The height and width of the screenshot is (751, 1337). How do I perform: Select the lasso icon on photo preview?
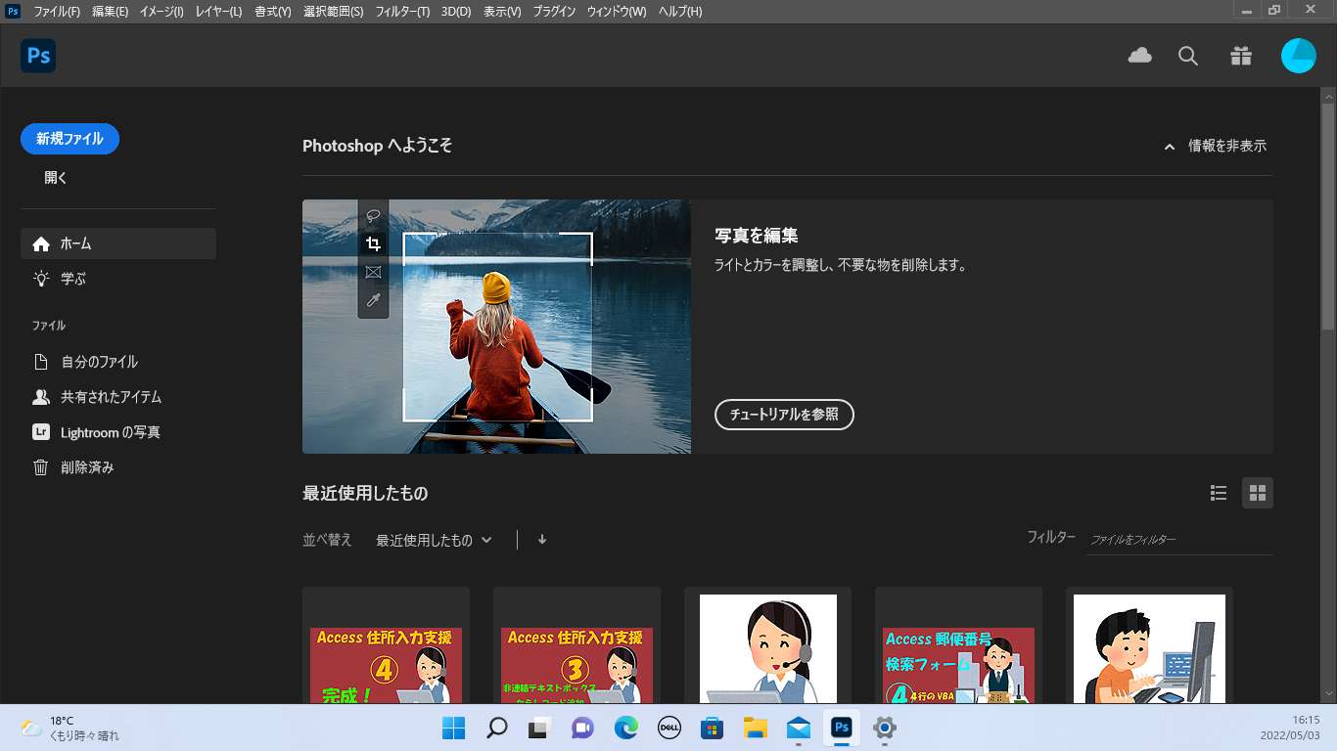point(373,215)
